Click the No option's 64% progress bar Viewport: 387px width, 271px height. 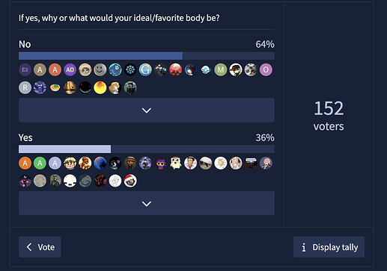[147, 56]
